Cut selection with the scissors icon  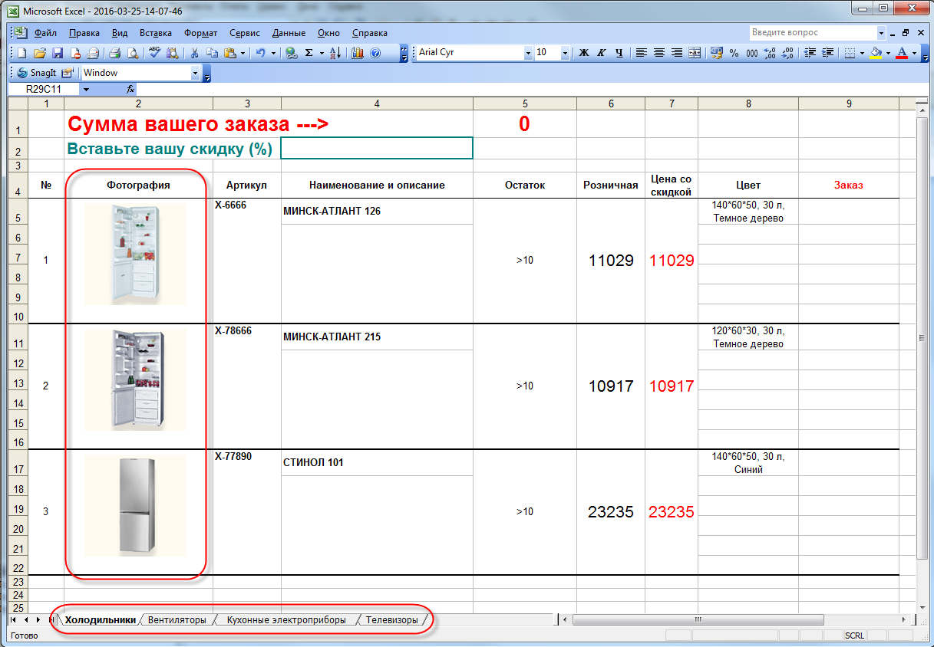[195, 53]
